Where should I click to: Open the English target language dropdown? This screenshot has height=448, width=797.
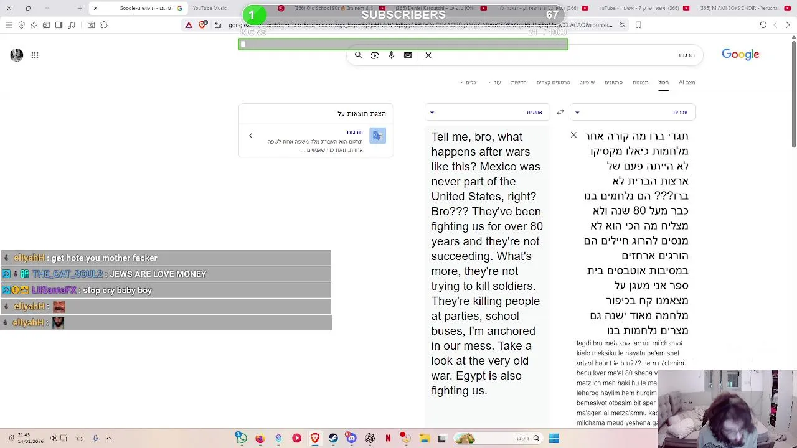[x=487, y=112]
